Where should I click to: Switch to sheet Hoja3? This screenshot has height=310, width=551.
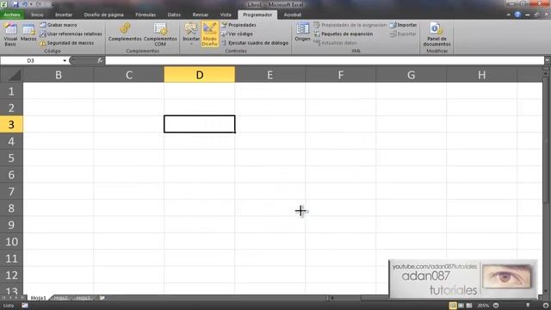pos(84,298)
